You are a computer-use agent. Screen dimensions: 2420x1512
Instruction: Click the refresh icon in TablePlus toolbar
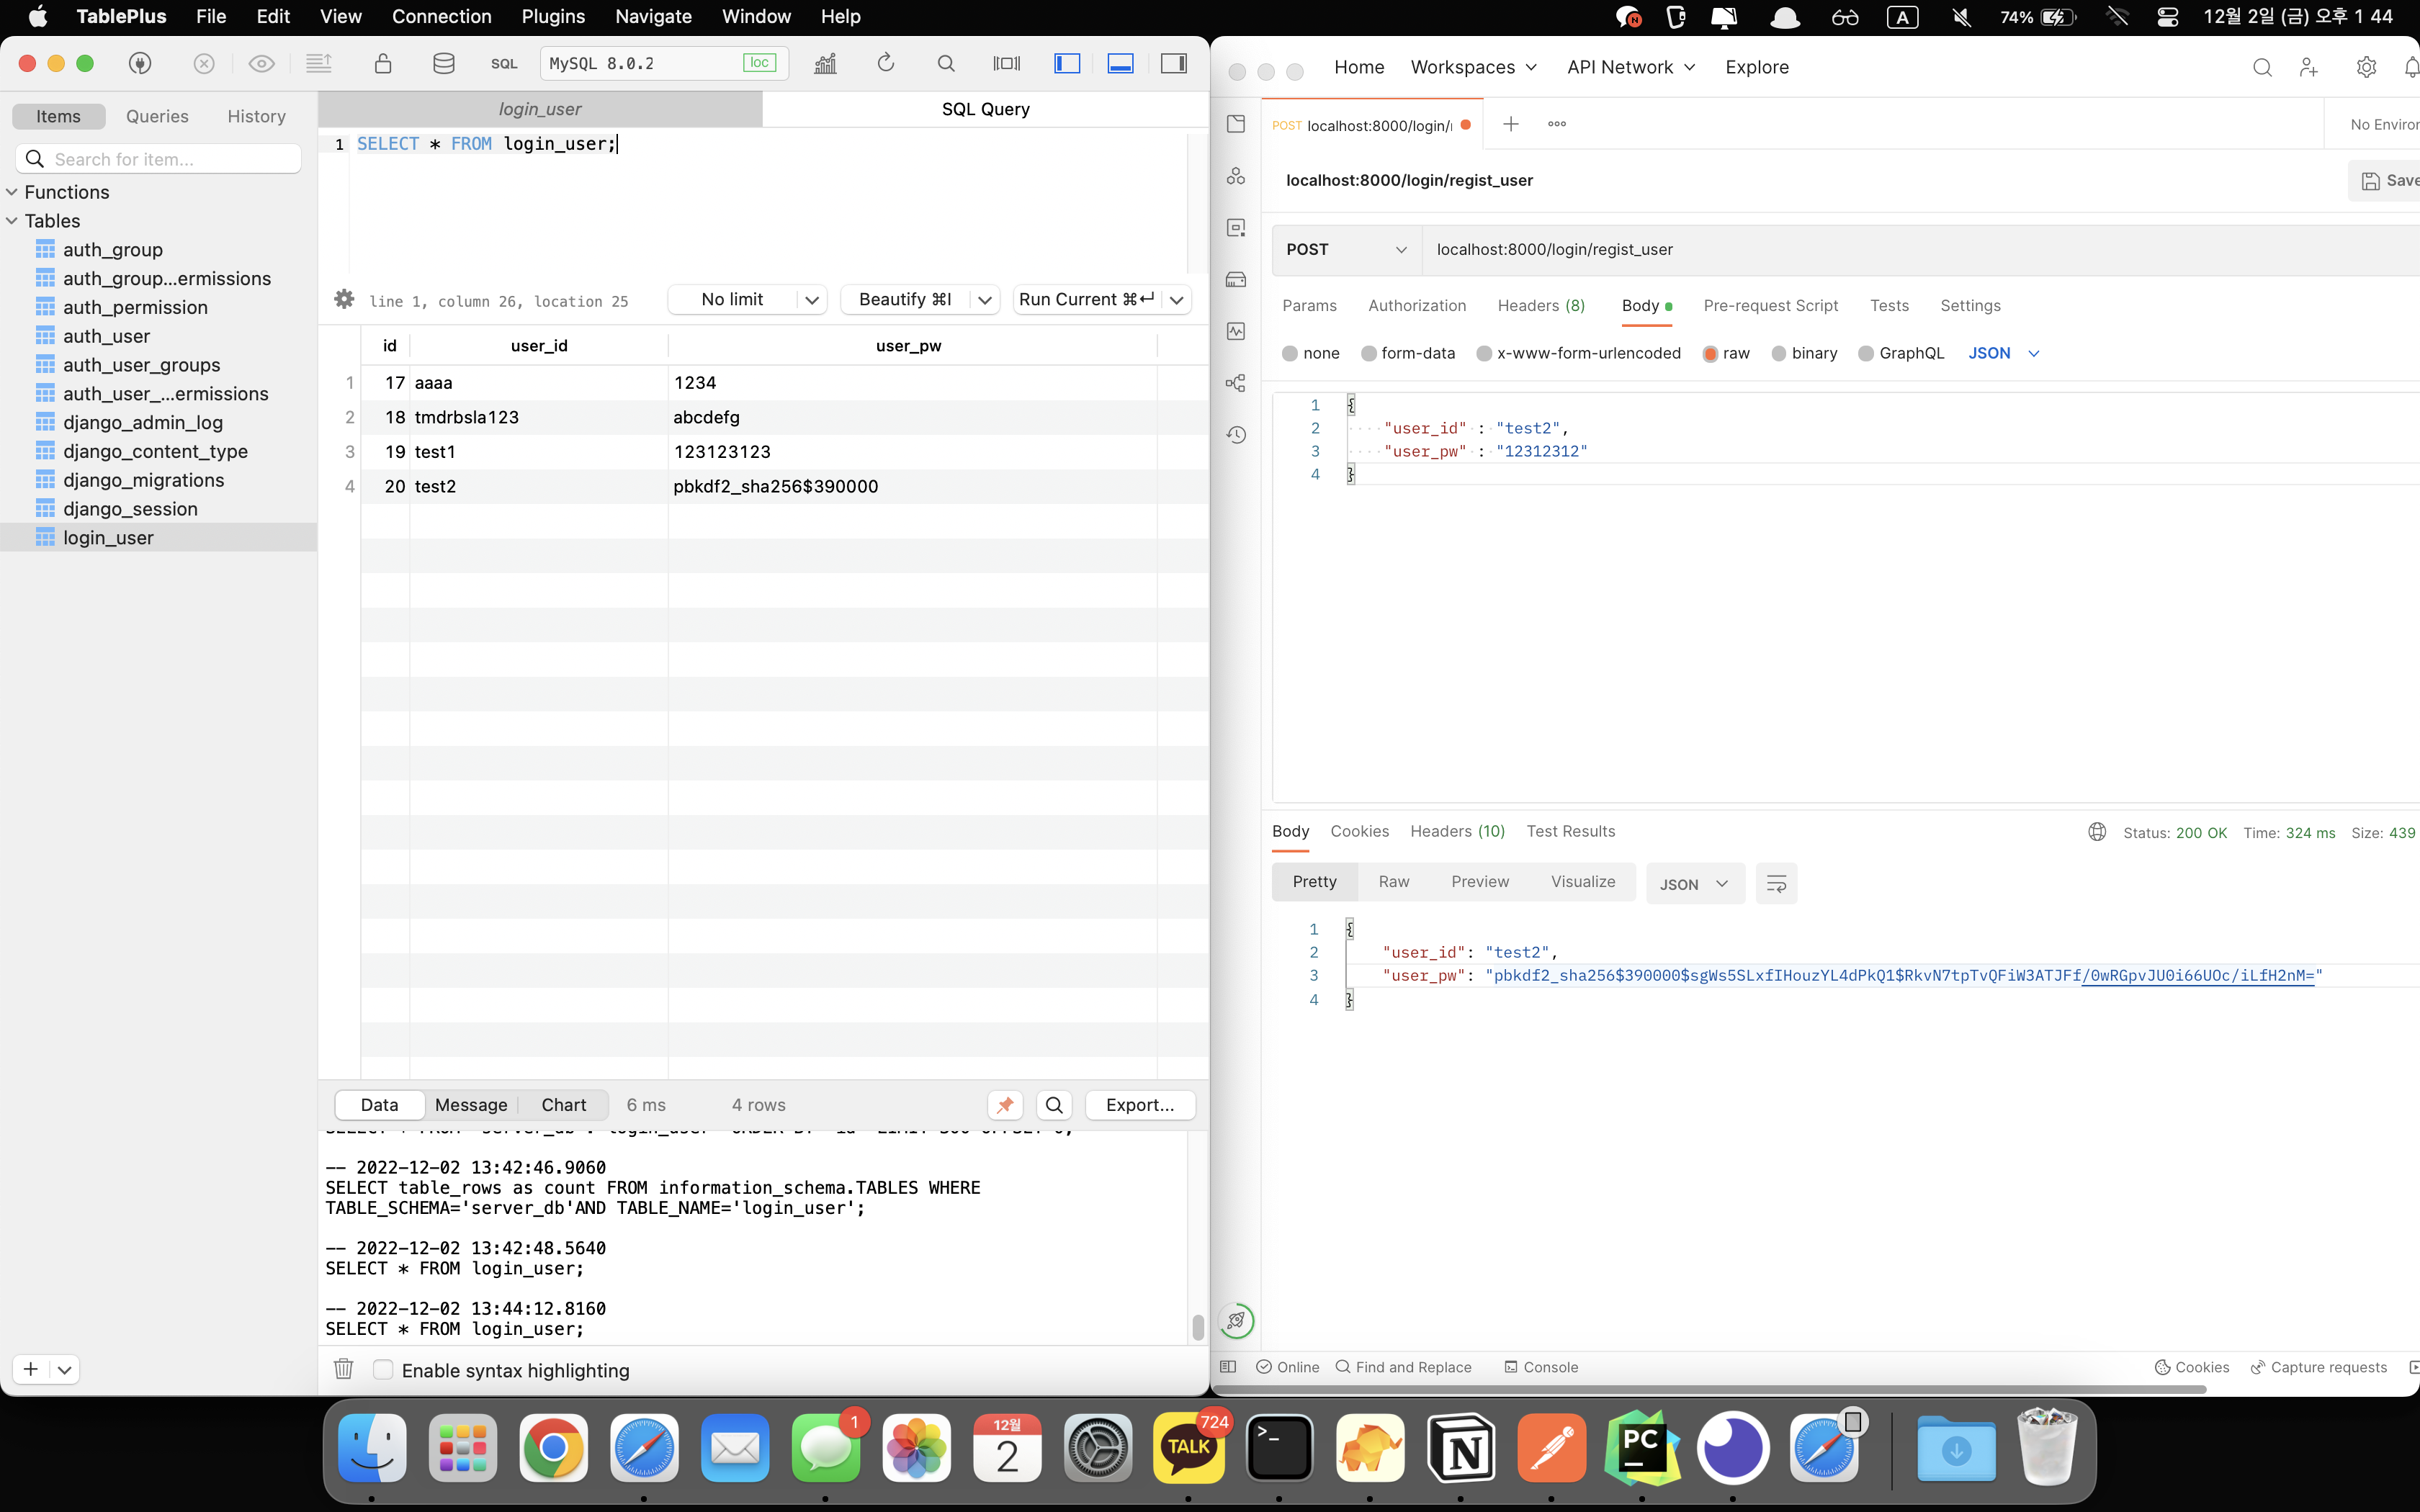point(886,63)
